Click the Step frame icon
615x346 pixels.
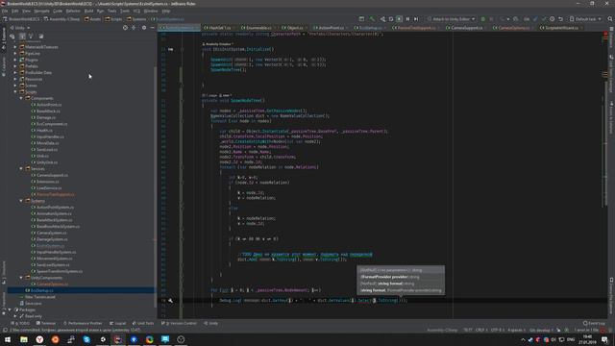[x=416, y=19]
